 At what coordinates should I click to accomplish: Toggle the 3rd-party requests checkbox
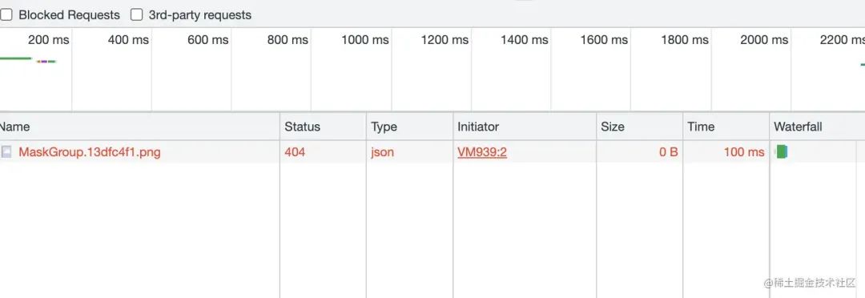coord(136,15)
